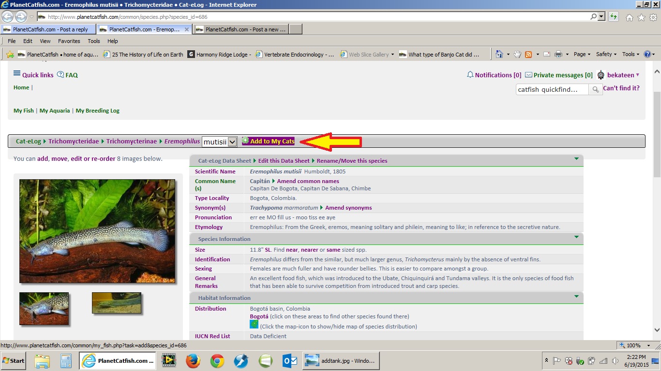
Task: Click in the catfish quickfind search field
Action: [x=552, y=89]
